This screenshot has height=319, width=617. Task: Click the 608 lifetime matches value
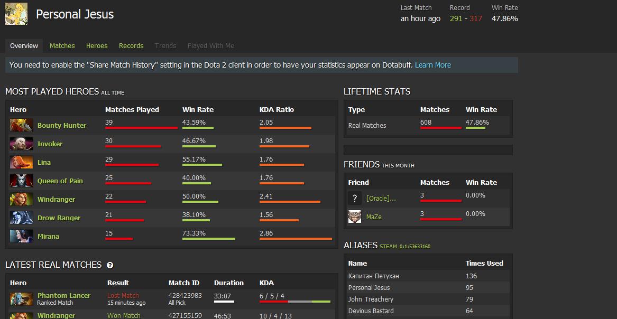[426, 122]
